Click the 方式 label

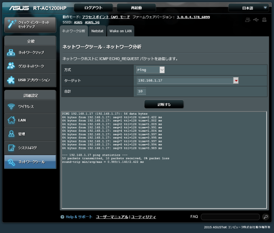[x=67, y=70]
